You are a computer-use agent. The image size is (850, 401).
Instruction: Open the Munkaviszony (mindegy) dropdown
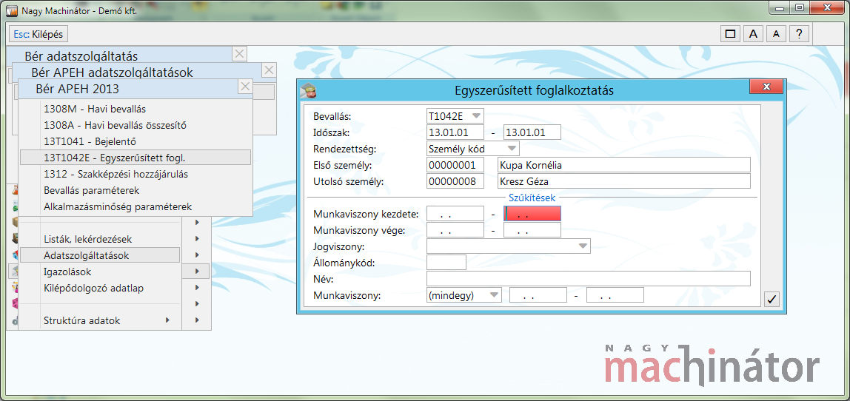[x=494, y=295]
